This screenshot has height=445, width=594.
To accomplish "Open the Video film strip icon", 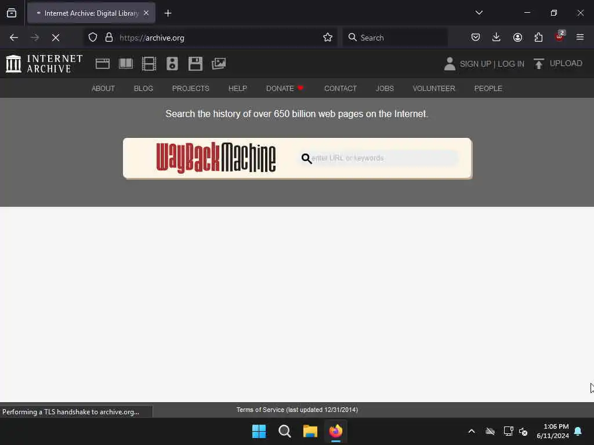I will pos(149,64).
